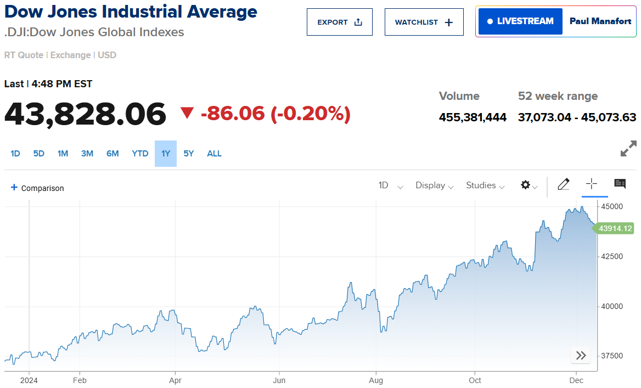Switch to the YTD range tab
Viewport: 641px width, 388px height.
pos(140,154)
